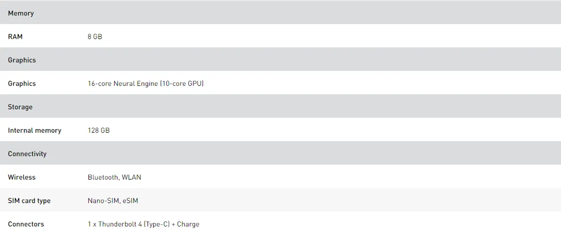The width and height of the screenshot is (561, 233).
Task: Click the 128 GB storage value
Action: 99,130
